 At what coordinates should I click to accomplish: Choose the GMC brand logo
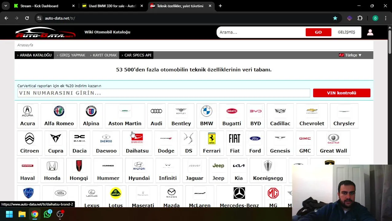[x=305, y=138]
